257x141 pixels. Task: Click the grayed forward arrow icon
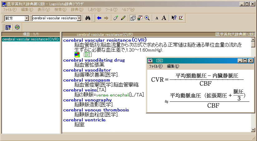[106, 18]
